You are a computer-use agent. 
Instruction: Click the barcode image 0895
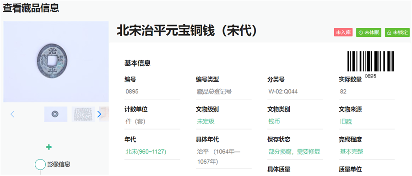pyautogui.click(x=371, y=64)
